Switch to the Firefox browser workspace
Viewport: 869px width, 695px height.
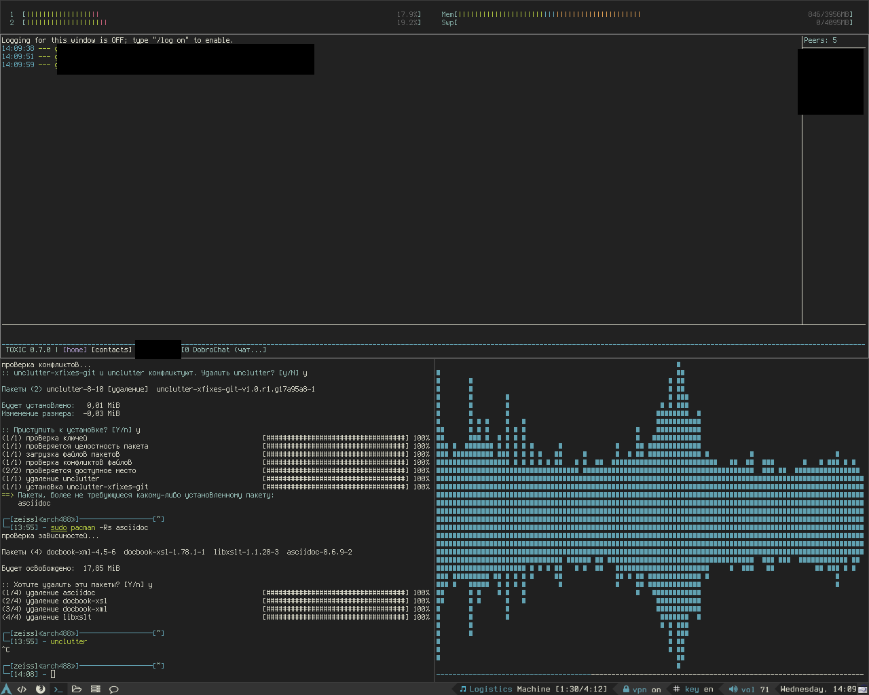coord(40,689)
